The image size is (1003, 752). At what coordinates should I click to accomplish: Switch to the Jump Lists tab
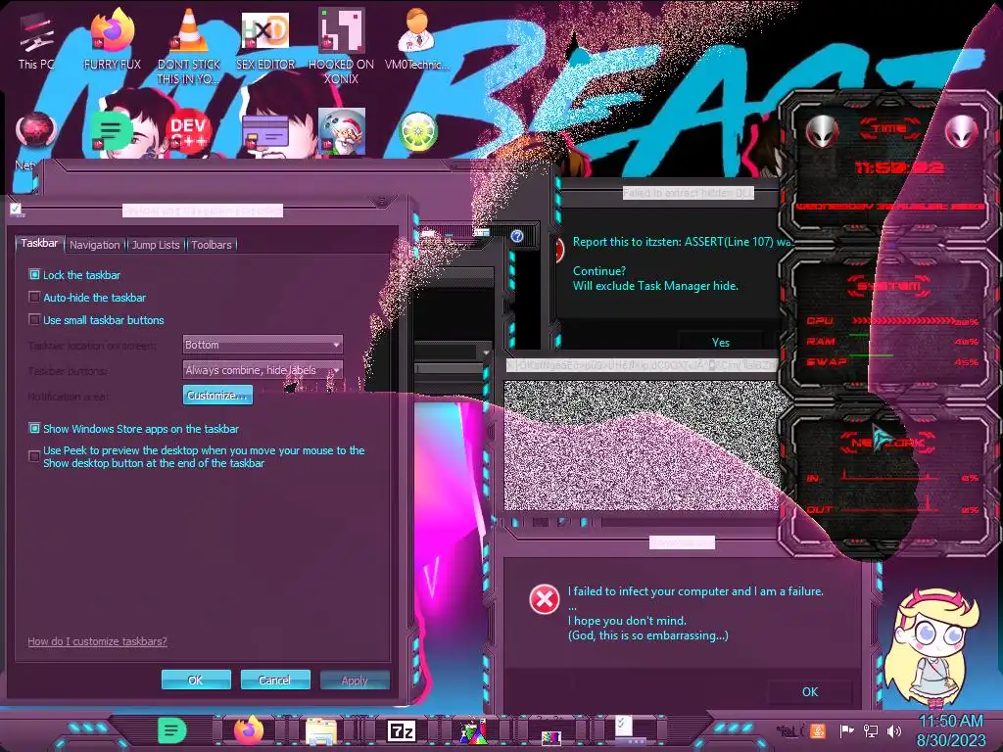156,244
